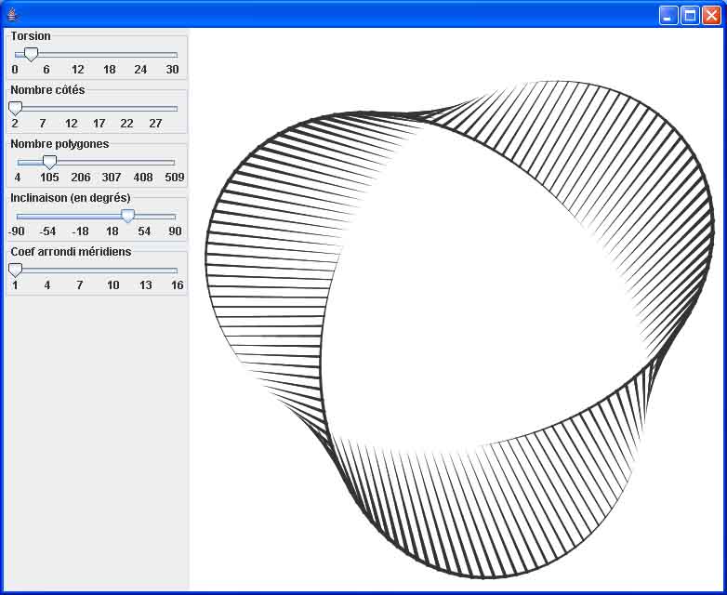Image resolution: width=727 pixels, height=595 pixels.
Task: Set Torsion slider track at tick 18
Action: coord(110,55)
